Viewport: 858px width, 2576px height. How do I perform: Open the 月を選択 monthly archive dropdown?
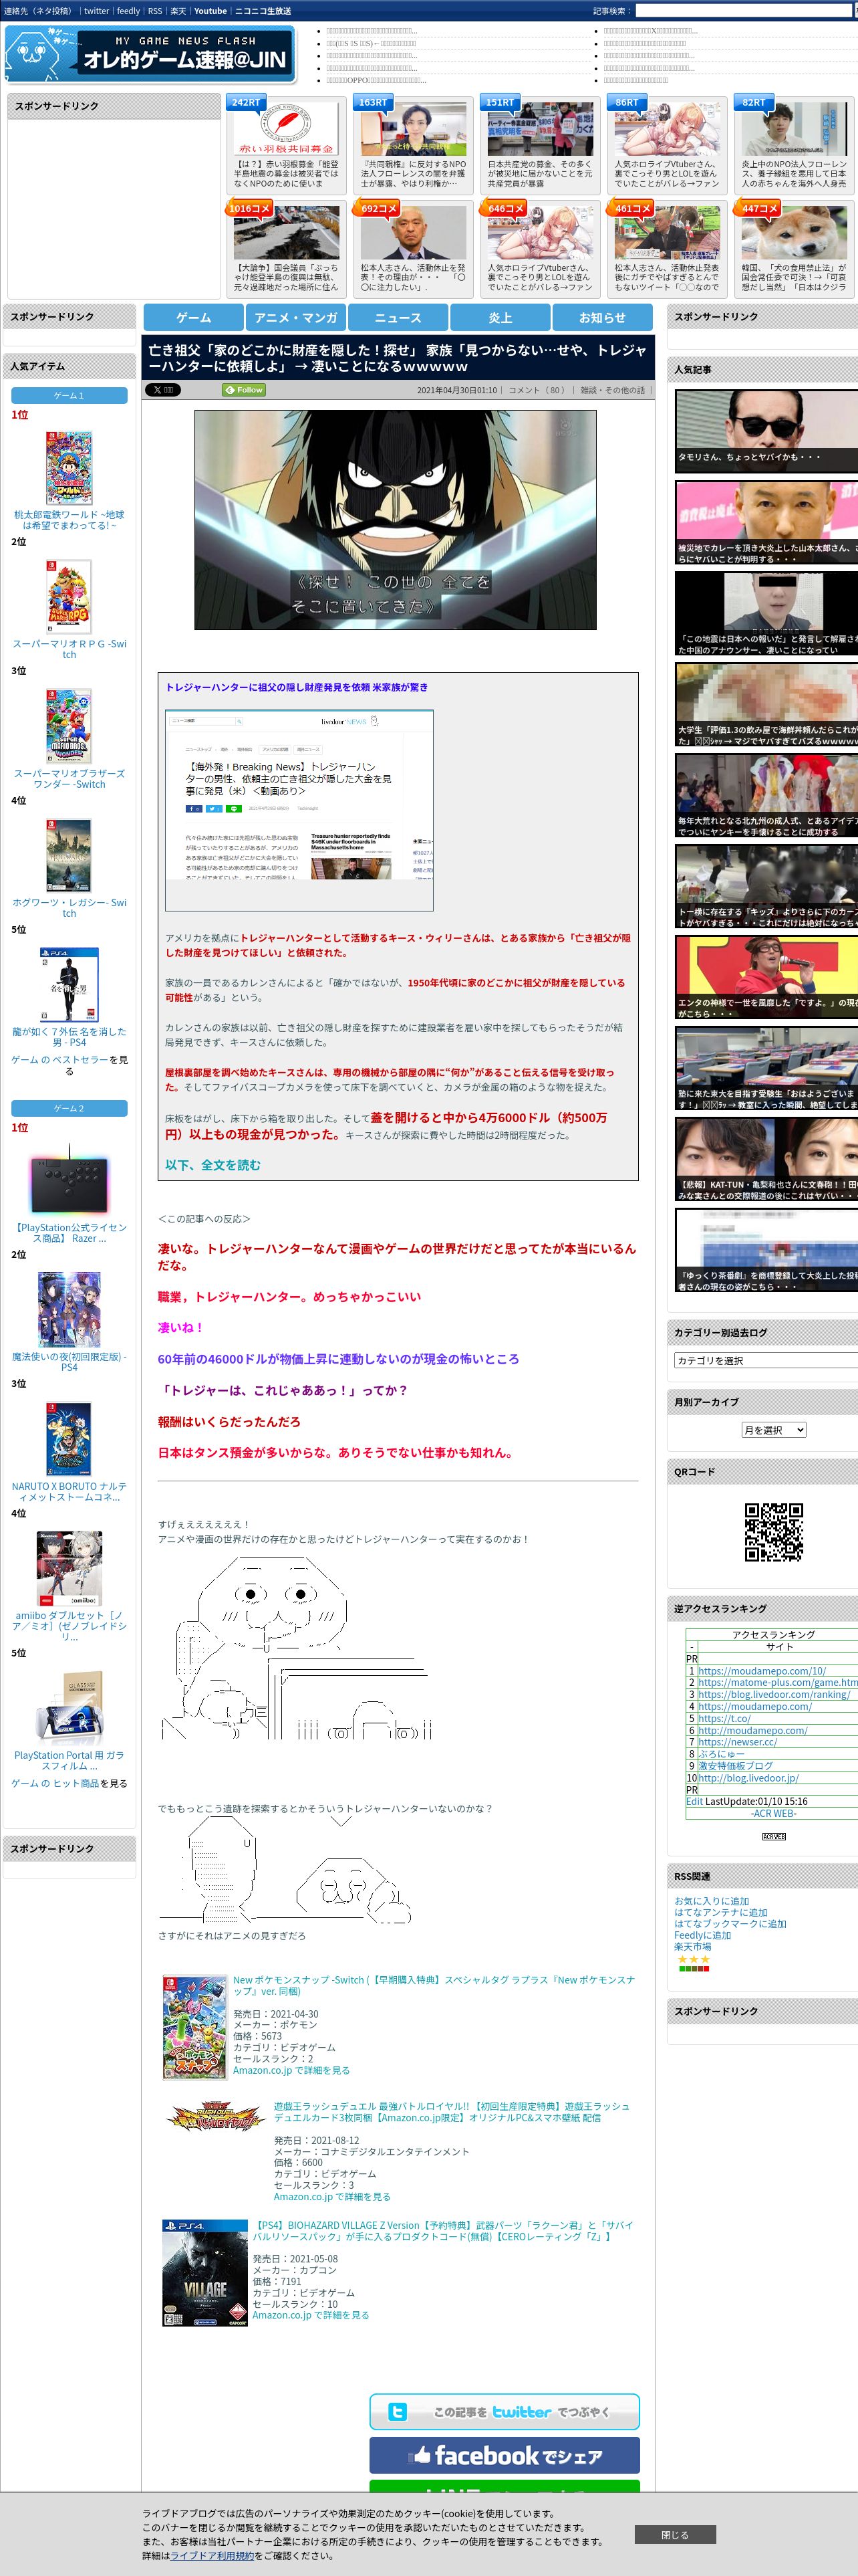(773, 1430)
